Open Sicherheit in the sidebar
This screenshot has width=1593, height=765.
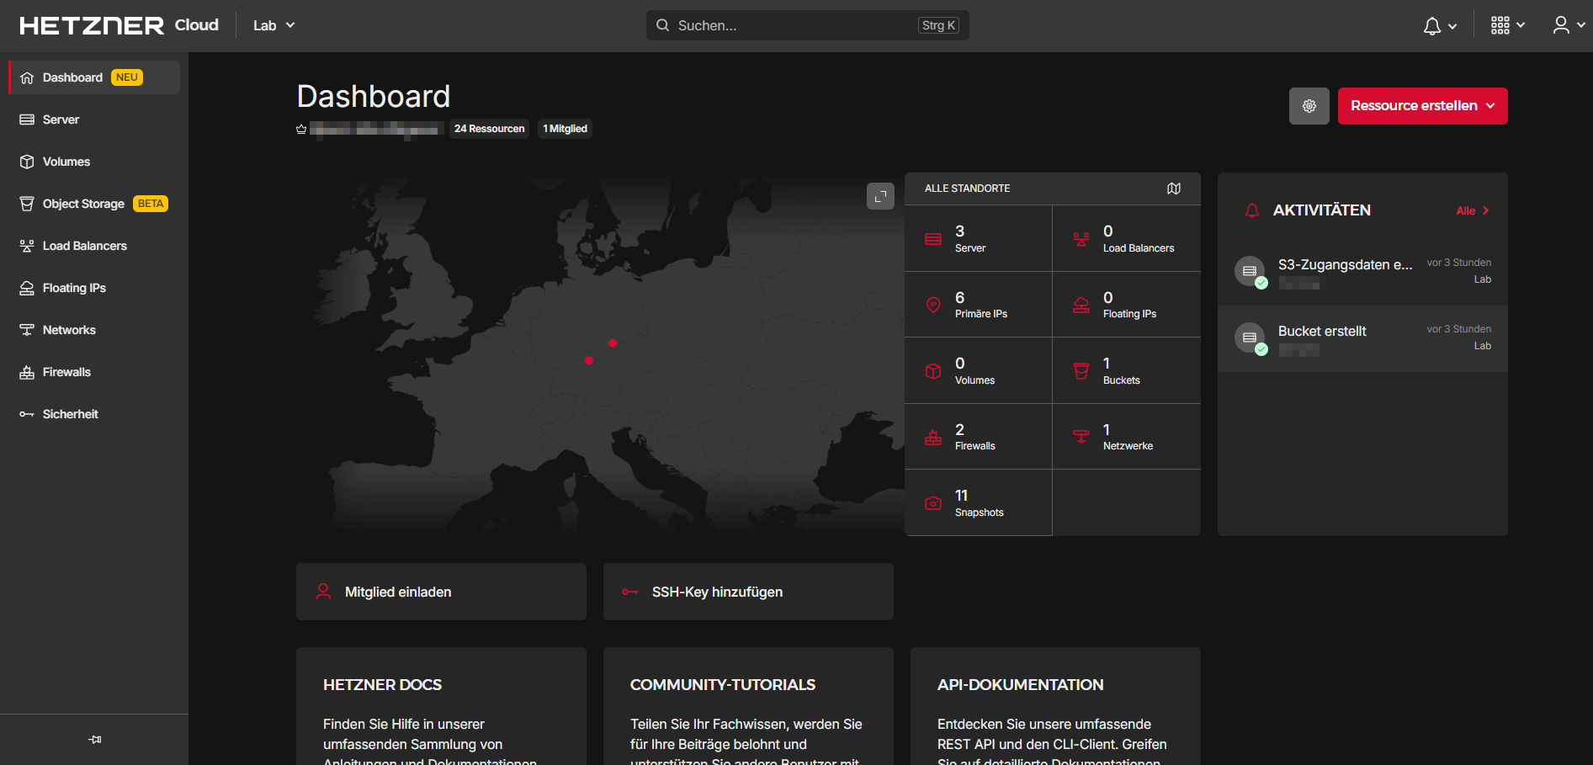click(x=94, y=414)
